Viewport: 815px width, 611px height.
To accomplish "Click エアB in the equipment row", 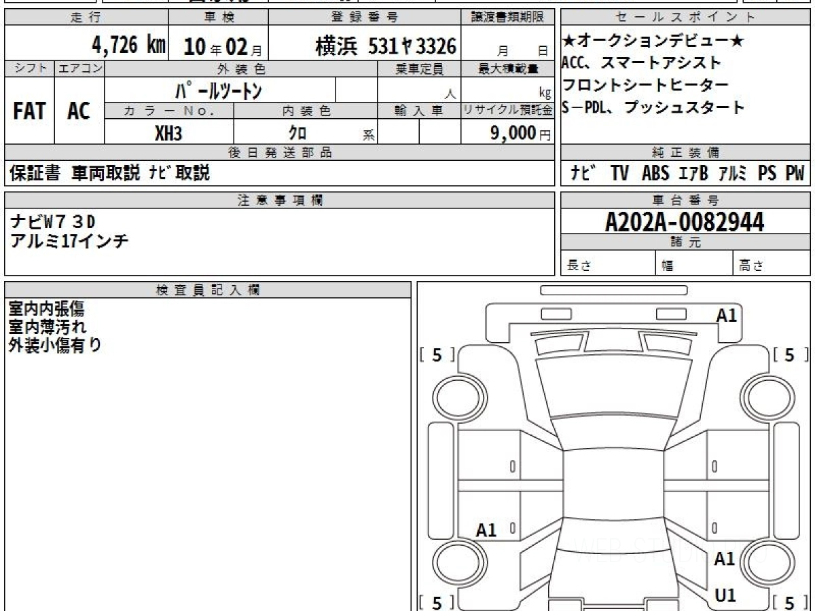I will pos(693,173).
